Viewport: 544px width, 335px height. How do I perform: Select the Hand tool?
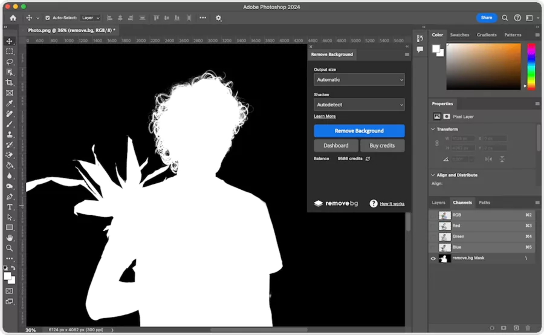coord(10,238)
